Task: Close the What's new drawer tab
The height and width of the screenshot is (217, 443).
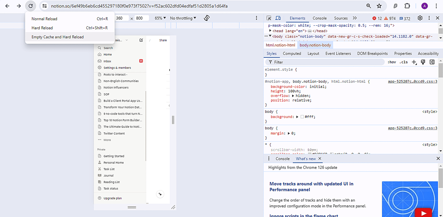Action: pyautogui.click(x=320, y=159)
